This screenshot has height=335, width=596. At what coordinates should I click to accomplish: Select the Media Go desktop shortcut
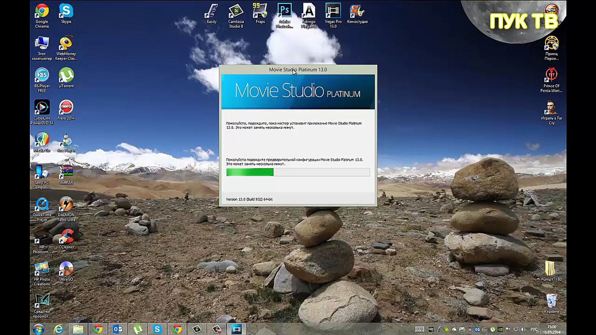(x=42, y=143)
